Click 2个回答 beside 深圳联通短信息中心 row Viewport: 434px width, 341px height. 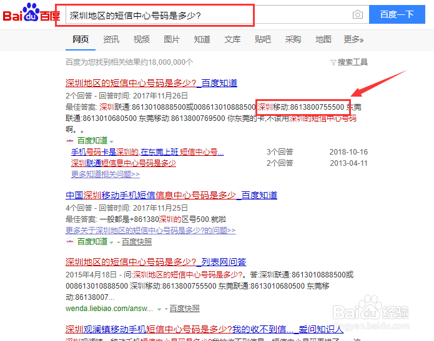coord(280,163)
